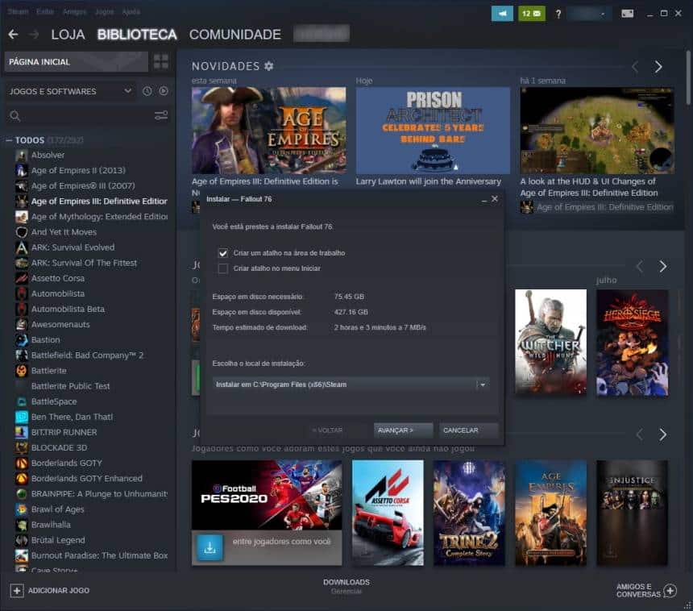
Task: Open Prison Architect news thumbnail
Action: (x=433, y=131)
